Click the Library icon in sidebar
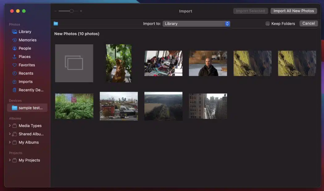 click(15, 32)
